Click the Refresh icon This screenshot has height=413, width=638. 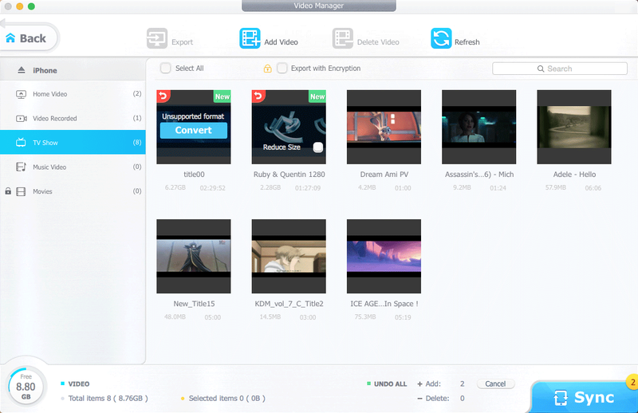tap(441, 38)
